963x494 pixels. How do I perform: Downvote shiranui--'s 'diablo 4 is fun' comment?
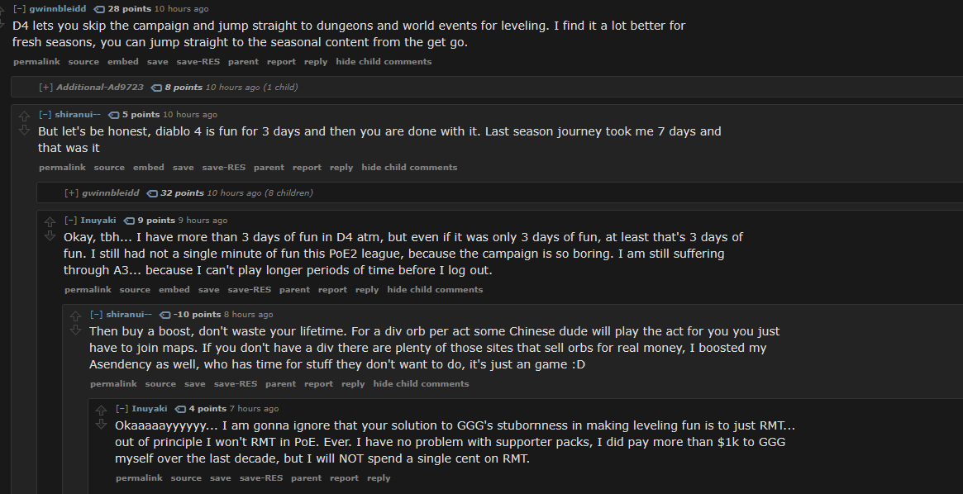pyautogui.click(x=24, y=131)
